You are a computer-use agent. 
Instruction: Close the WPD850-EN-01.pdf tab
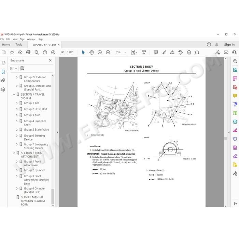[59, 45]
